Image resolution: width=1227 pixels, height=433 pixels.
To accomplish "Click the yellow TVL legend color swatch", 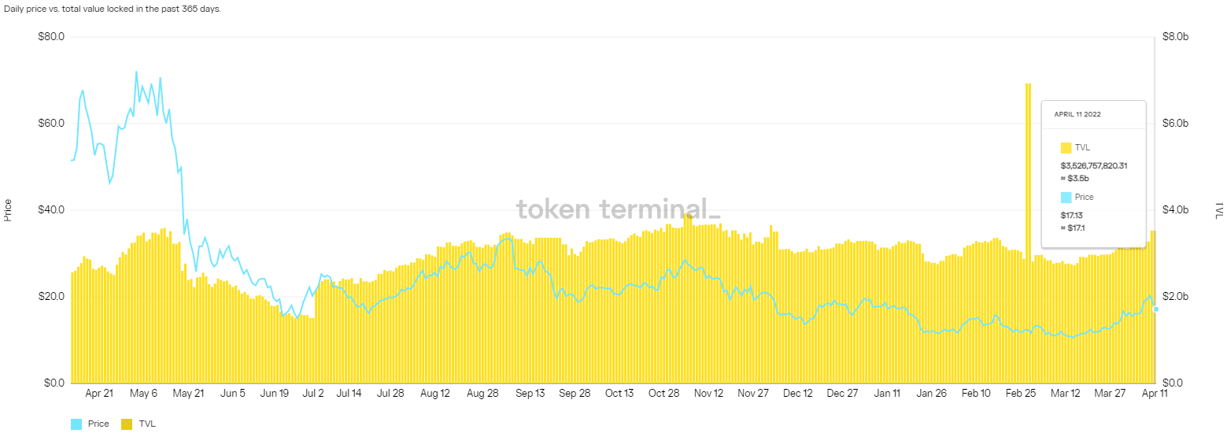I will pos(126,424).
